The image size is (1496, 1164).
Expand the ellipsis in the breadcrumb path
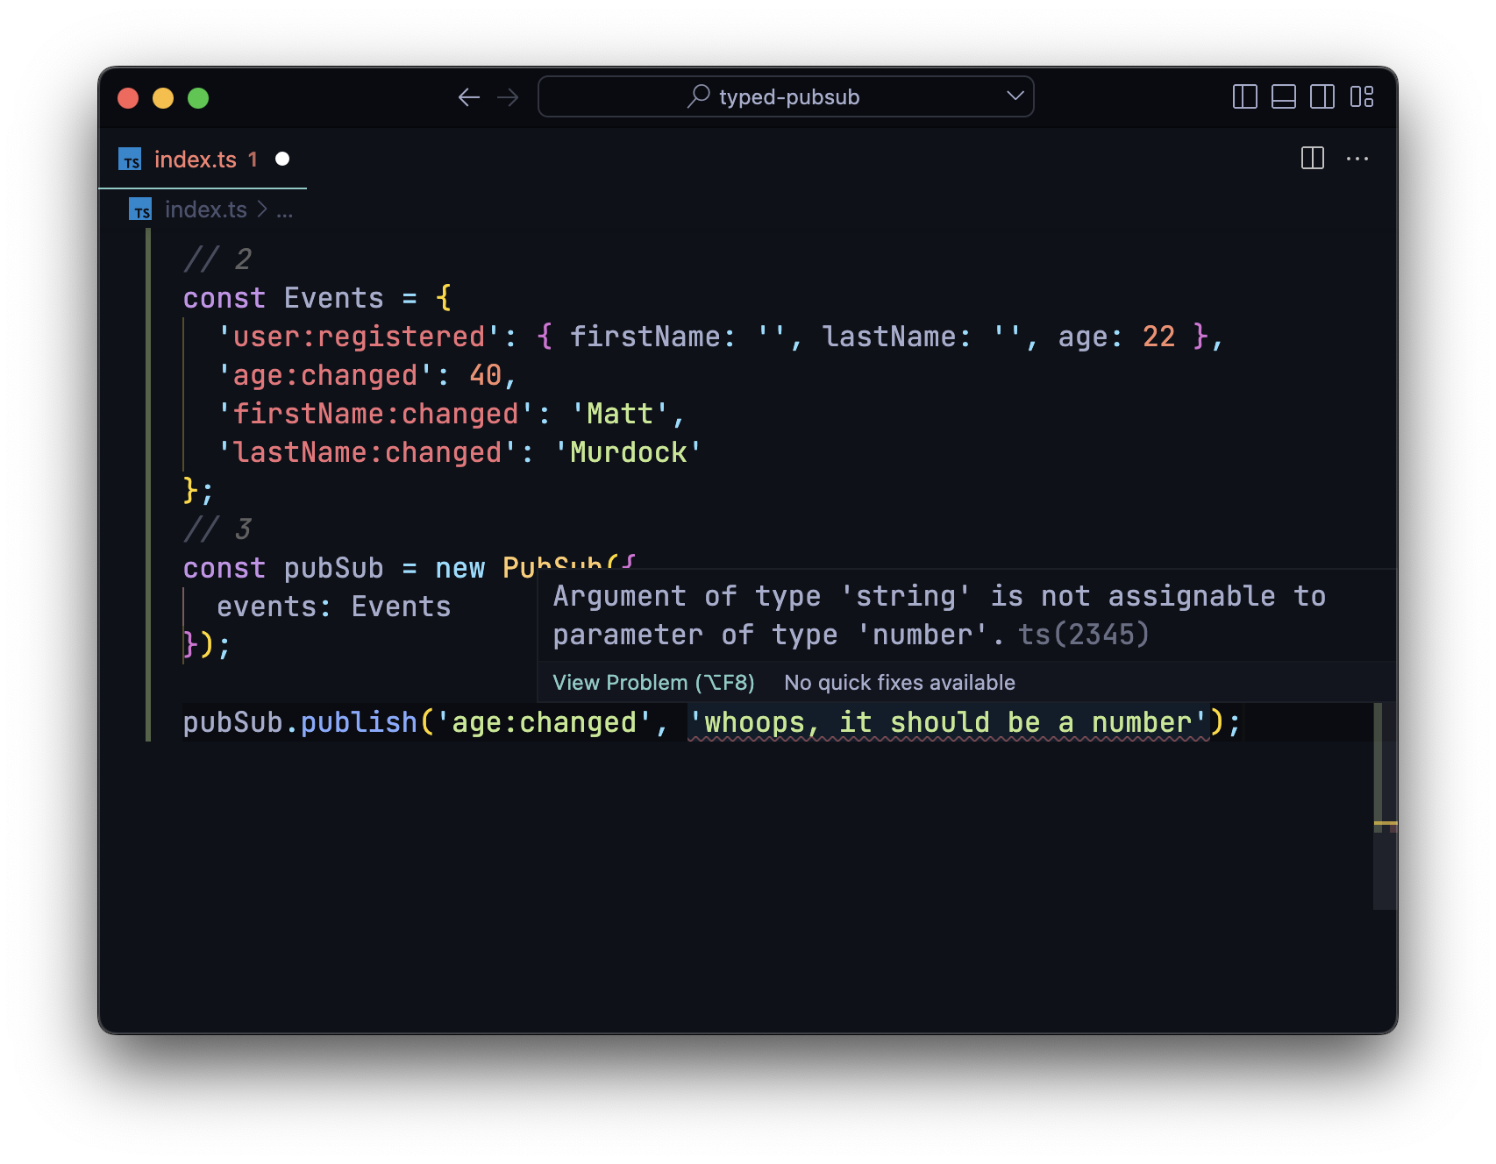click(x=285, y=209)
